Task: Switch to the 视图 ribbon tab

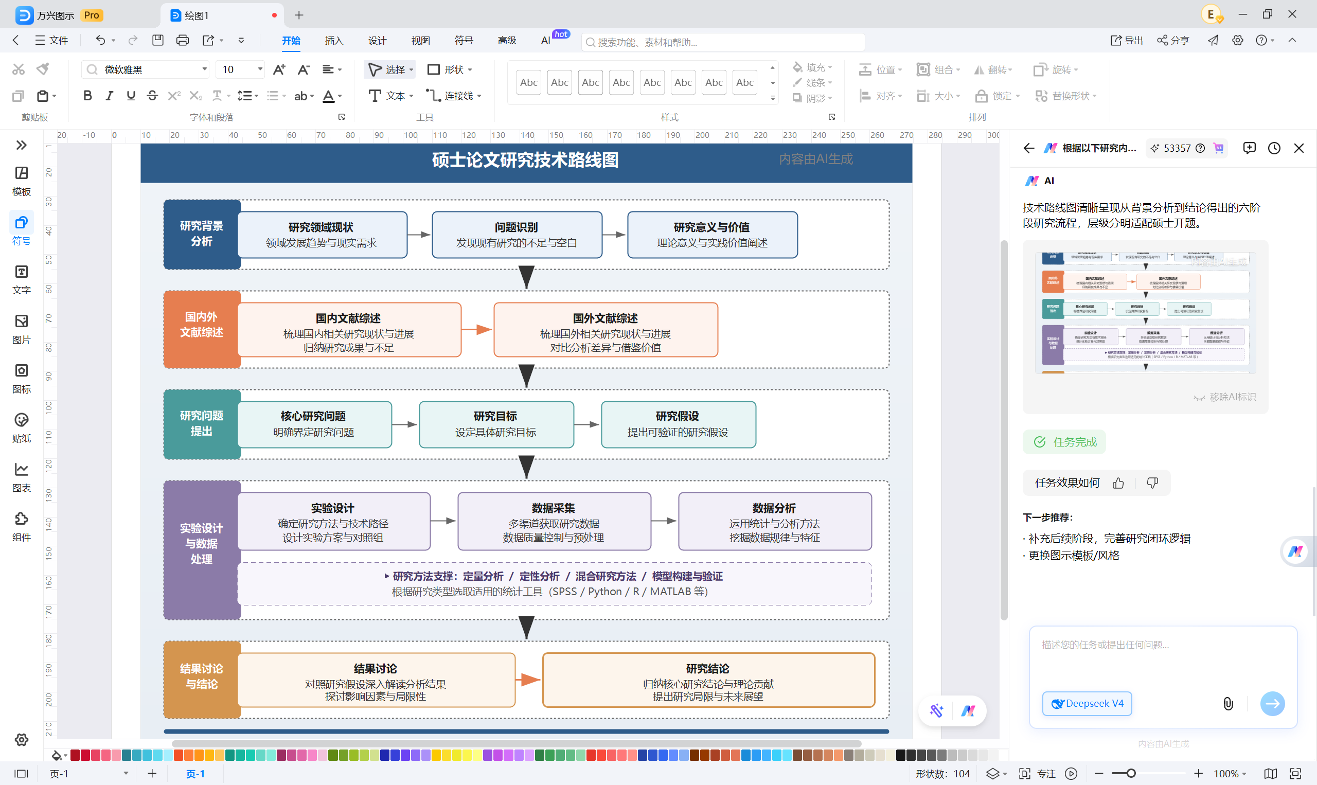Action: click(x=420, y=41)
